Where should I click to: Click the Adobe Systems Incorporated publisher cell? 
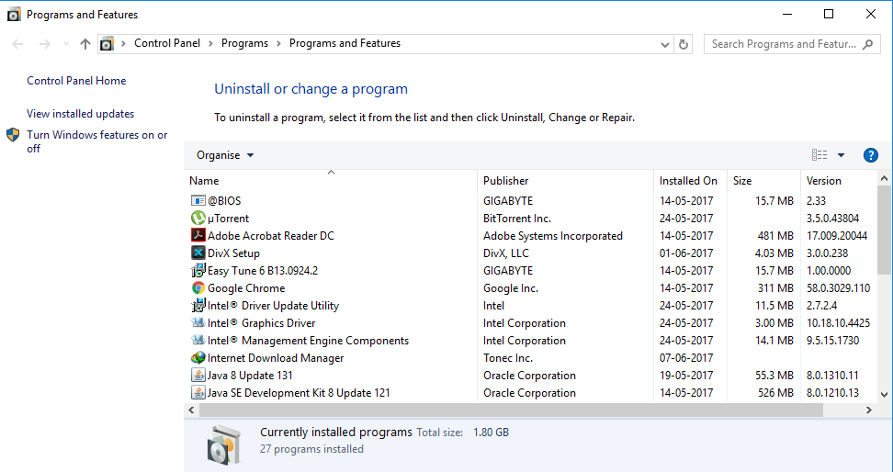[553, 236]
